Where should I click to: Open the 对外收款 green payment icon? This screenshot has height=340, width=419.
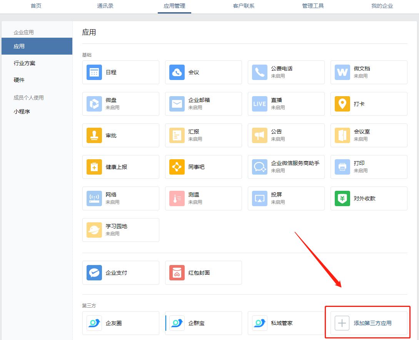[x=342, y=198]
